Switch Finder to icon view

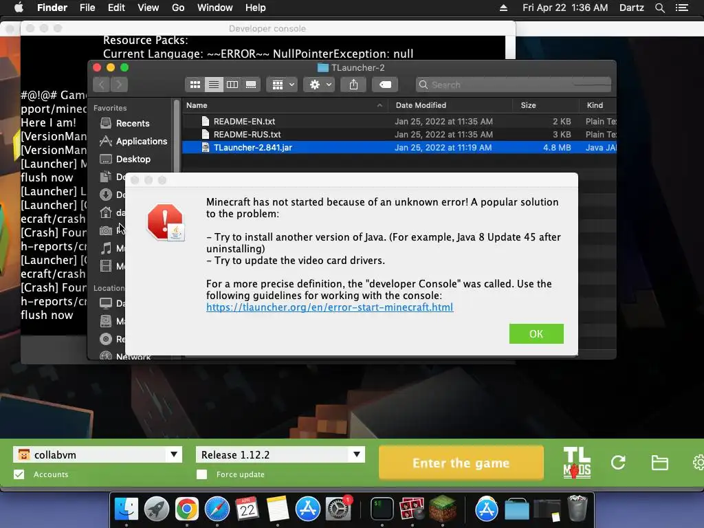[195, 85]
